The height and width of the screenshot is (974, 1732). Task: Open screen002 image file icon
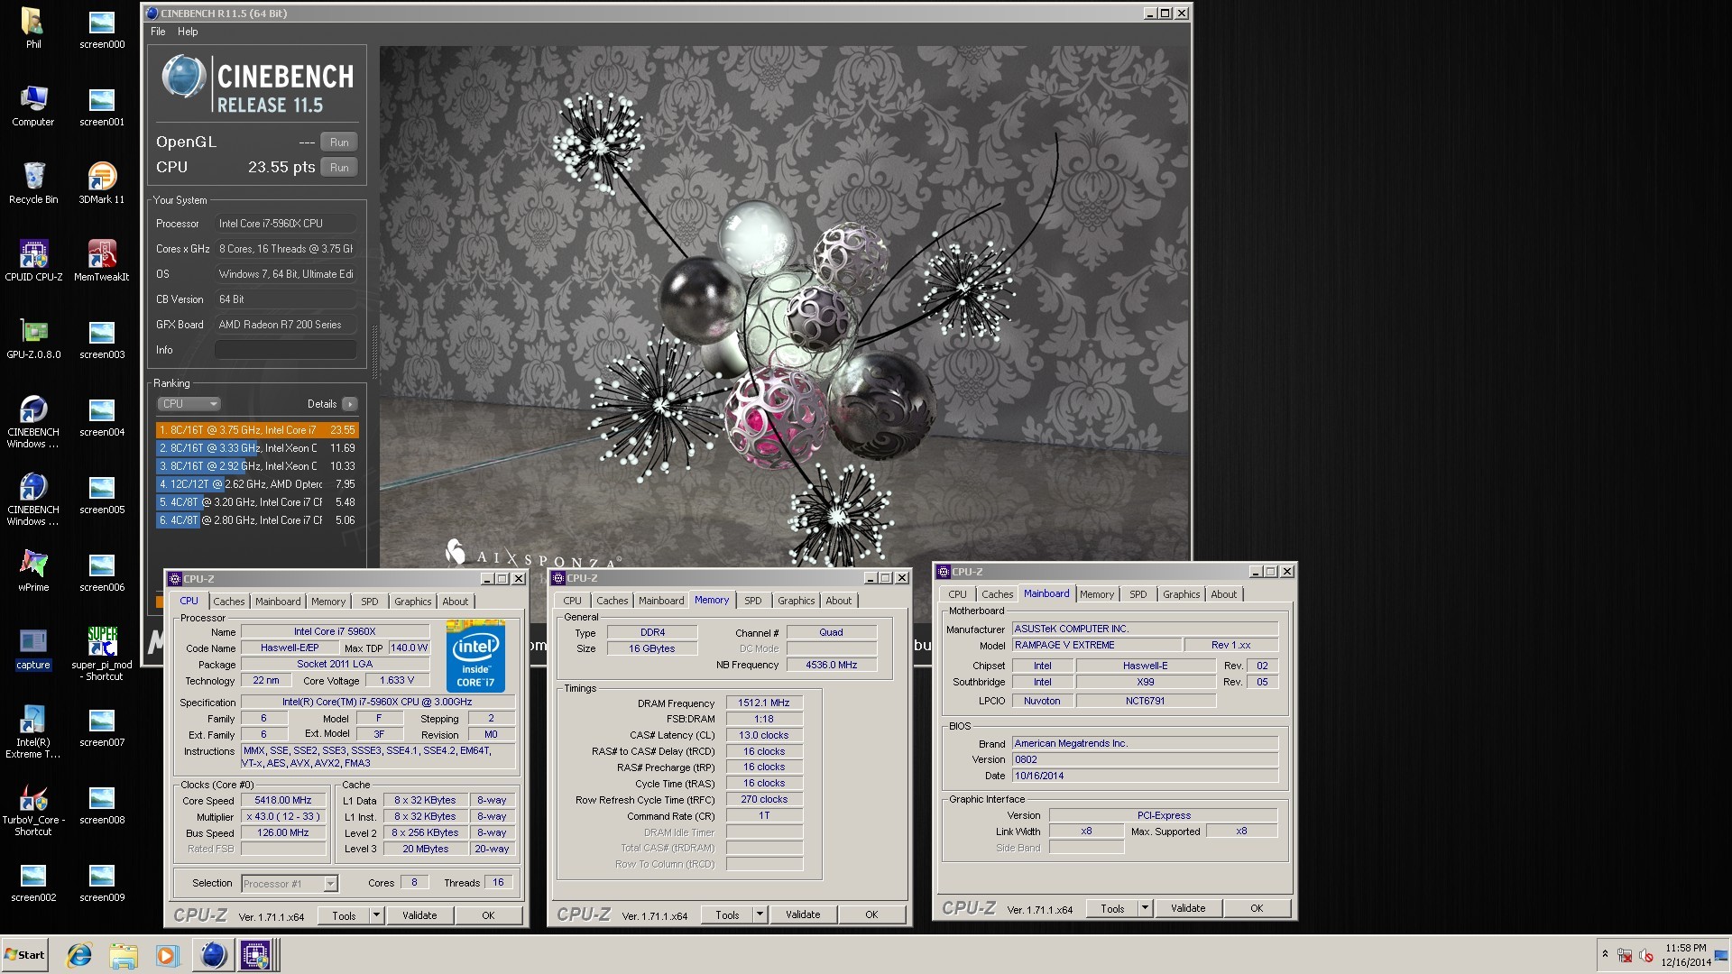[x=33, y=881]
